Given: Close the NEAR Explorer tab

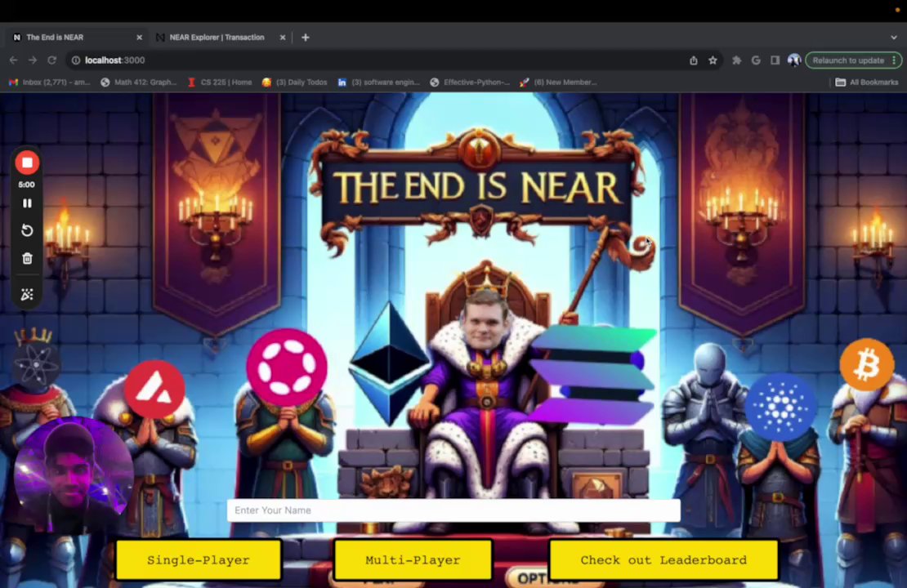Looking at the screenshot, I should pos(282,37).
